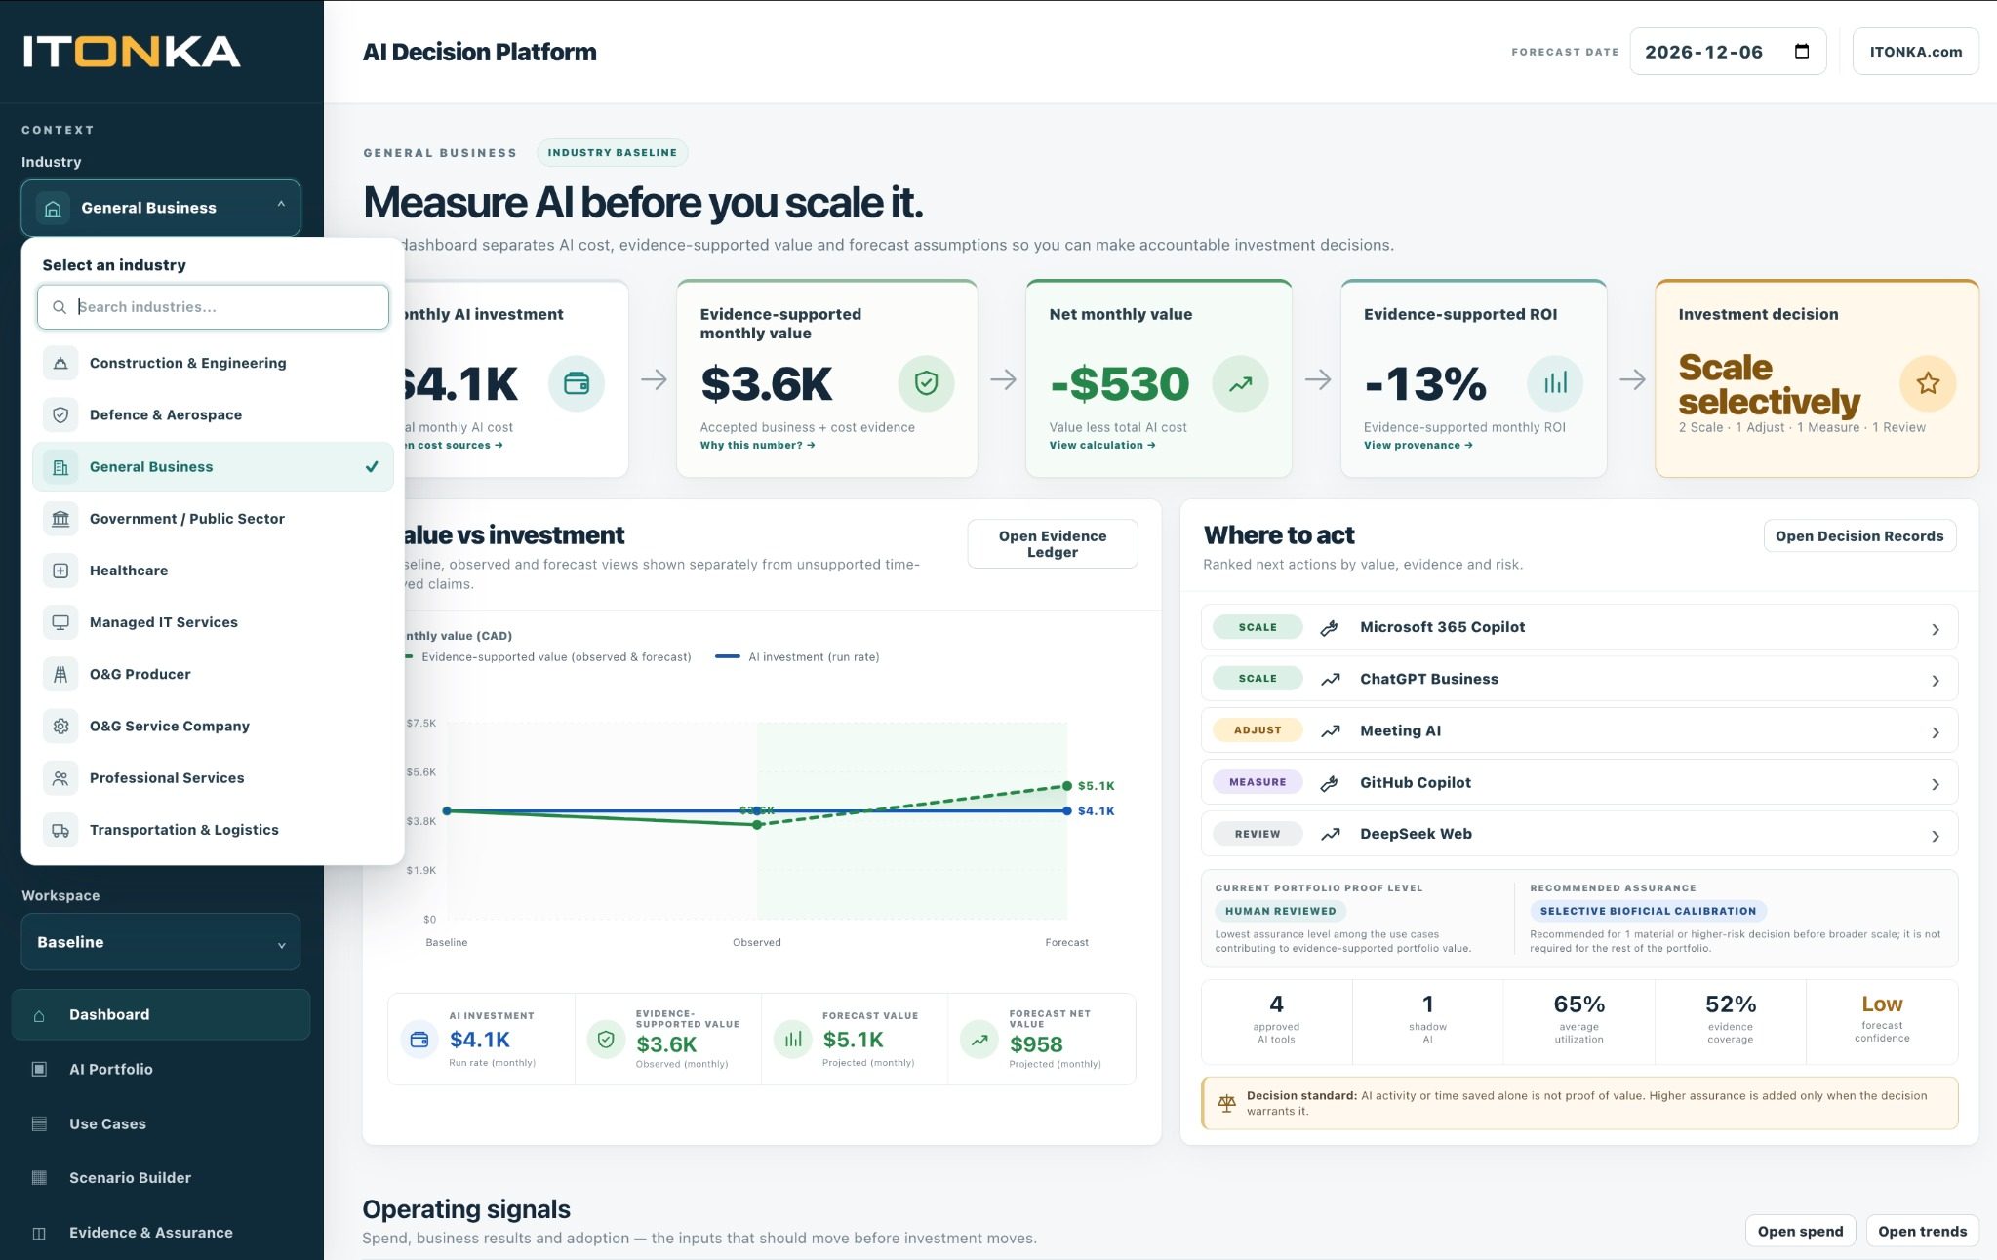The height and width of the screenshot is (1260, 1997).
Task: Click the Open Decision Records button
Action: tap(1859, 536)
